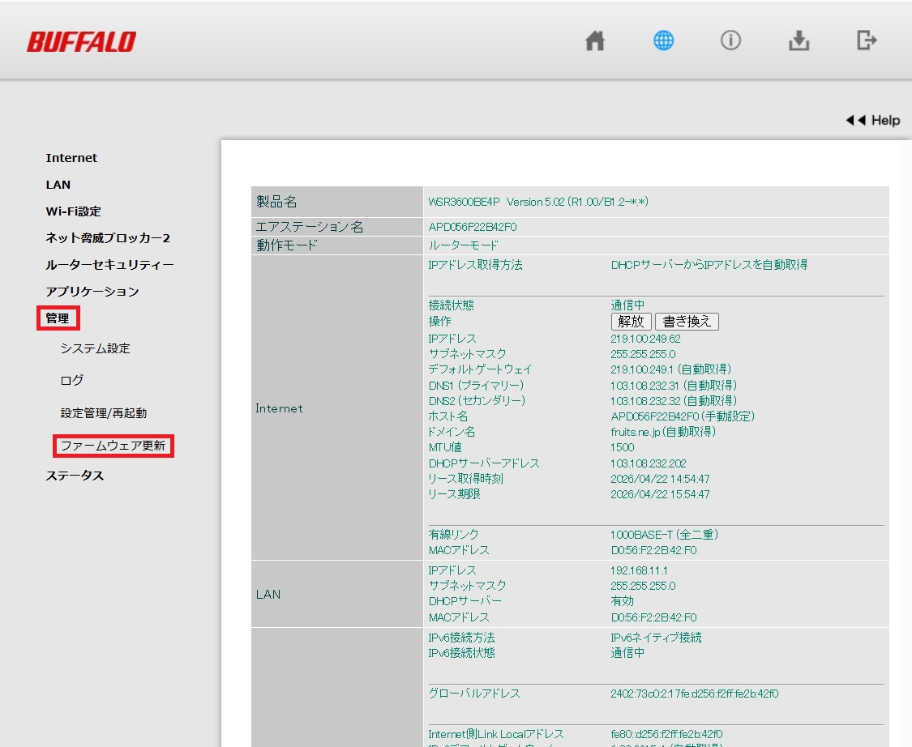This screenshot has width=912, height=747.
Task: Click the 書き換え renew button
Action: click(x=687, y=322)
